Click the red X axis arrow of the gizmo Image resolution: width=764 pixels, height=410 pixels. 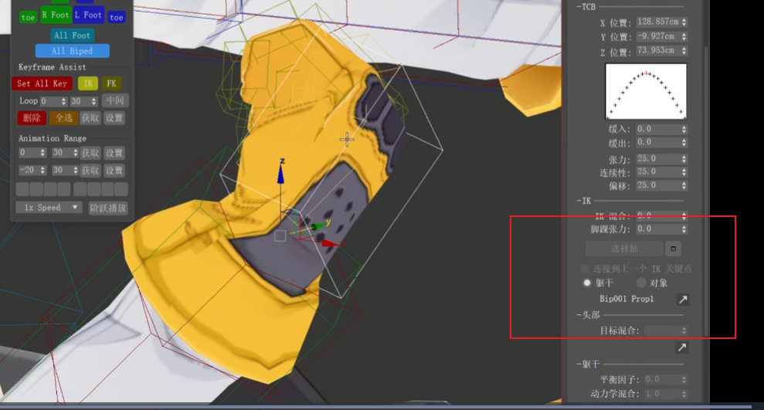click(332, 243)
